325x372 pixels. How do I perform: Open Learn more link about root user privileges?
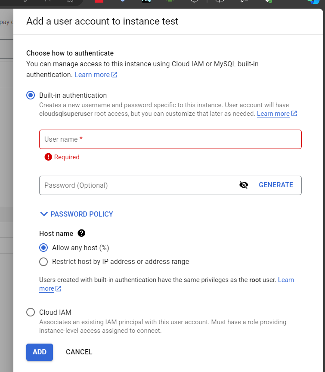[x=285, y=280]
